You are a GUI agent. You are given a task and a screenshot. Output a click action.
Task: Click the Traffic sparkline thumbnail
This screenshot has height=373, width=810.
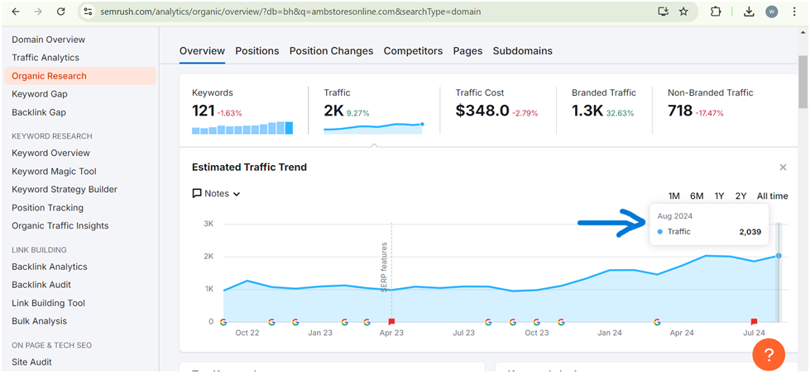point(373,128)
